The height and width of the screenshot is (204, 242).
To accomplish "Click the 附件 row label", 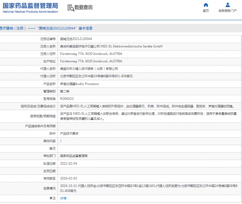I will point(52,134).
